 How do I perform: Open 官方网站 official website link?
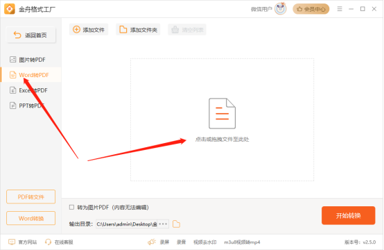click(x=23, y=242)
